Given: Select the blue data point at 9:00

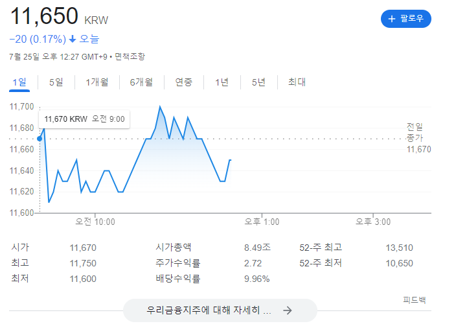Looking at the screenshot, I should (x=40, y=139).
